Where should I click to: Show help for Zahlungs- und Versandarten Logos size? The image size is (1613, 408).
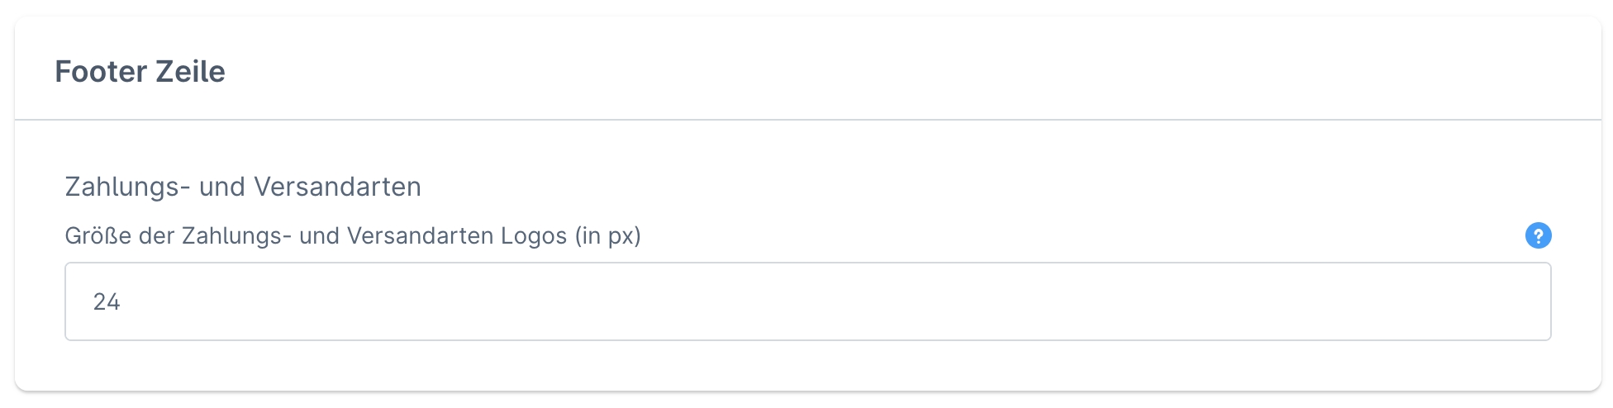pos(1538,236)
